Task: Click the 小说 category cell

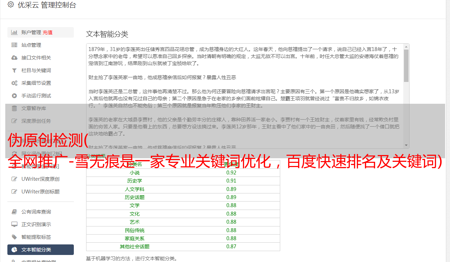Action: coord(135,173)
